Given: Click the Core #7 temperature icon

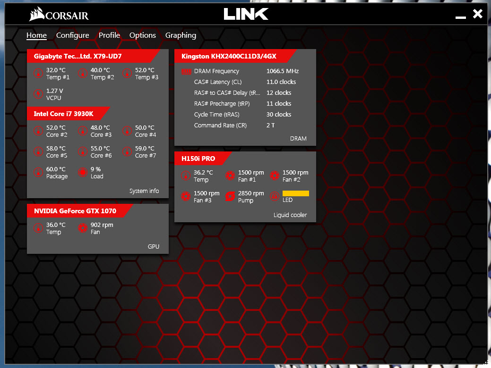Looking at the screenshot, I should pos(127,151).
